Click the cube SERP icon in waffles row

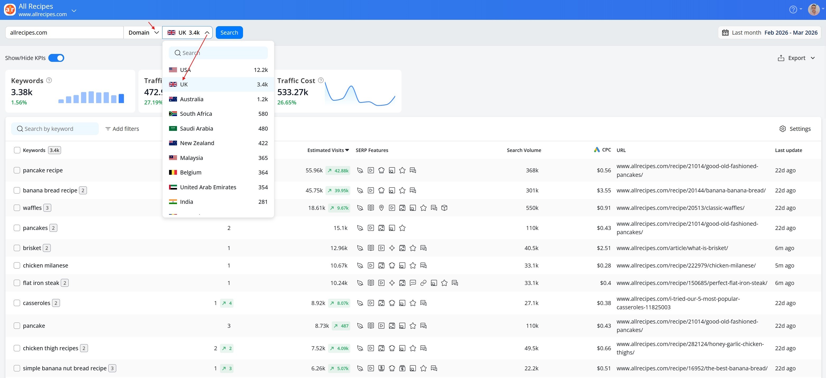444,208
